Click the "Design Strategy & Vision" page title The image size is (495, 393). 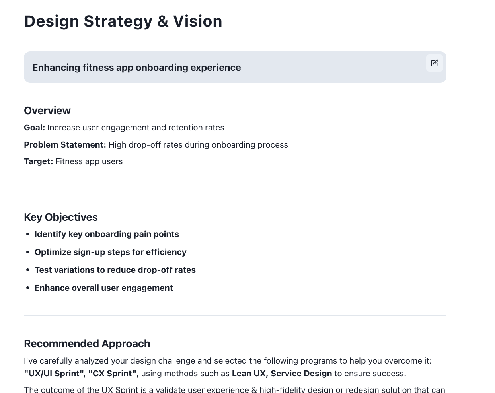click(x=123, y=21)
